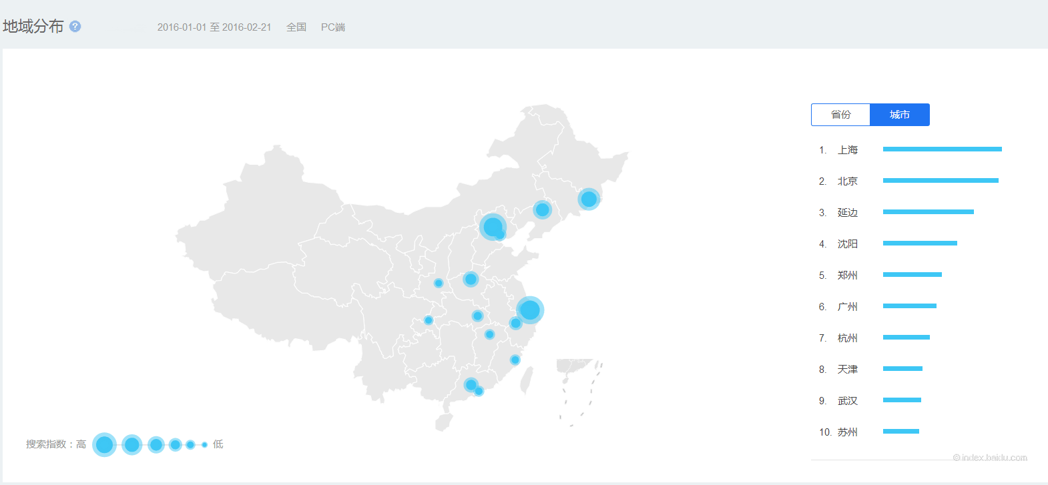Click the help question mark icon beside 地域分布
The height and width of the screenshot is (485, 1048).
coord(75,27)
